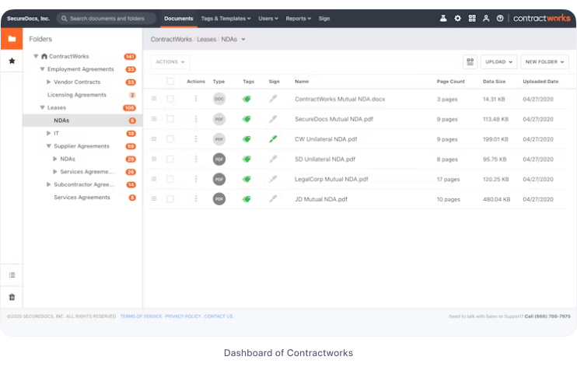
Task: Expand the Vendor Contracts folder arrow
Action: 48,82
